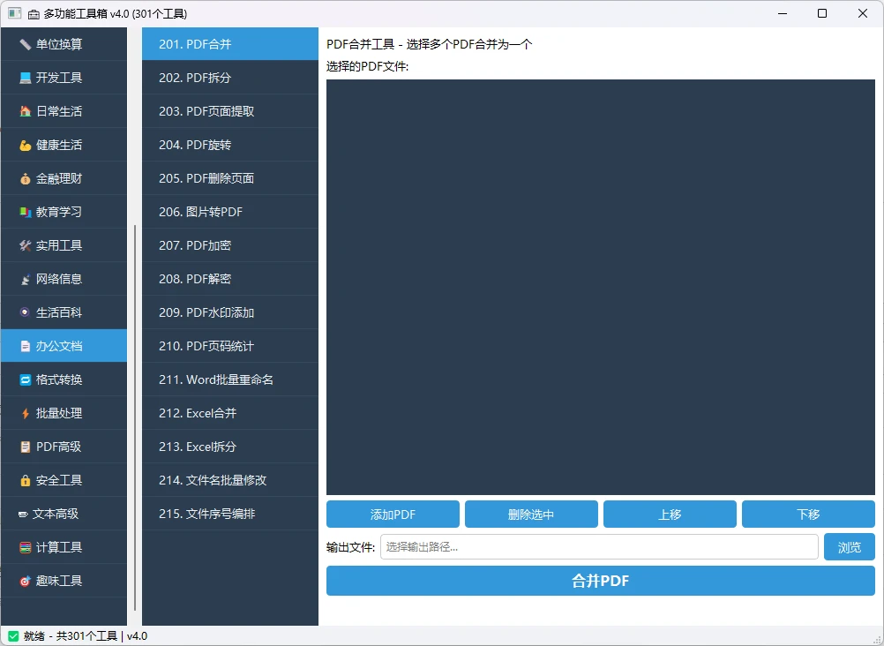Click the satellite icon beside 网络信息
884x646 pixels.
pyautogui.click(x=25, y=279)
